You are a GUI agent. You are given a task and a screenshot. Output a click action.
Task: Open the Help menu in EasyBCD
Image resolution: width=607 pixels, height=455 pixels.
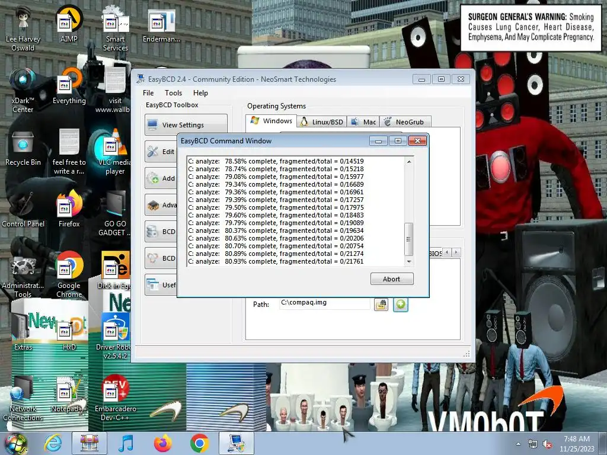pyautogui.click(x=200, y=93)
